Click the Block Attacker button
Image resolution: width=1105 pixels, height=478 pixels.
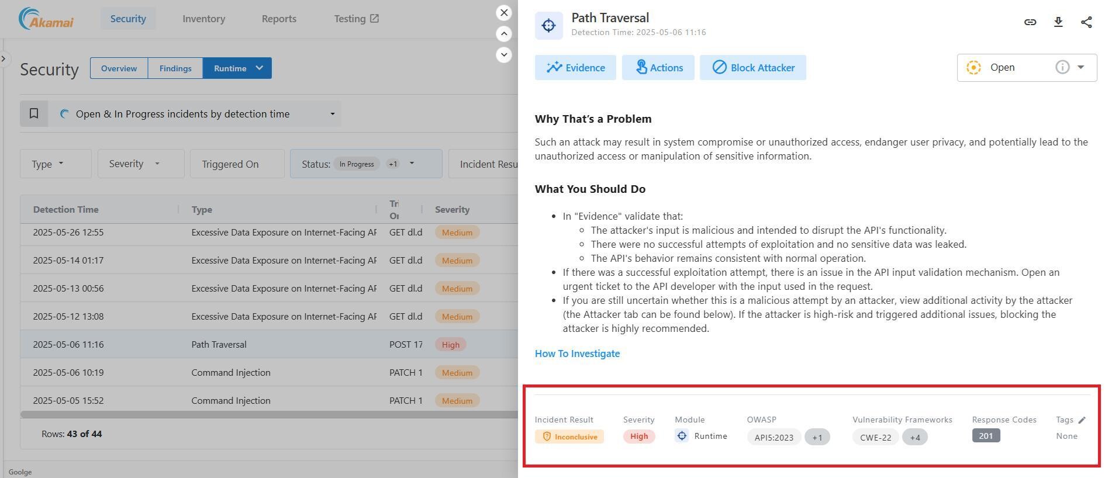click(752, 68)
